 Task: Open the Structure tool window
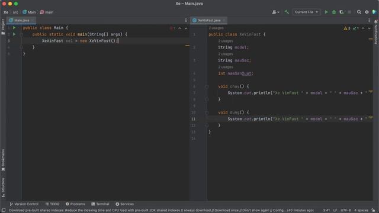click(3, 188)
